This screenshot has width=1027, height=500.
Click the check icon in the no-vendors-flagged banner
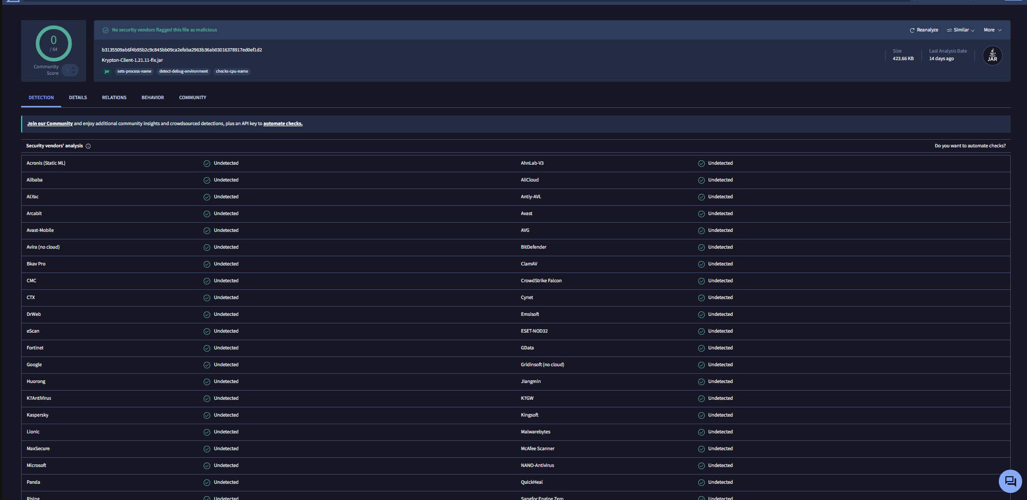click(106, 30)
